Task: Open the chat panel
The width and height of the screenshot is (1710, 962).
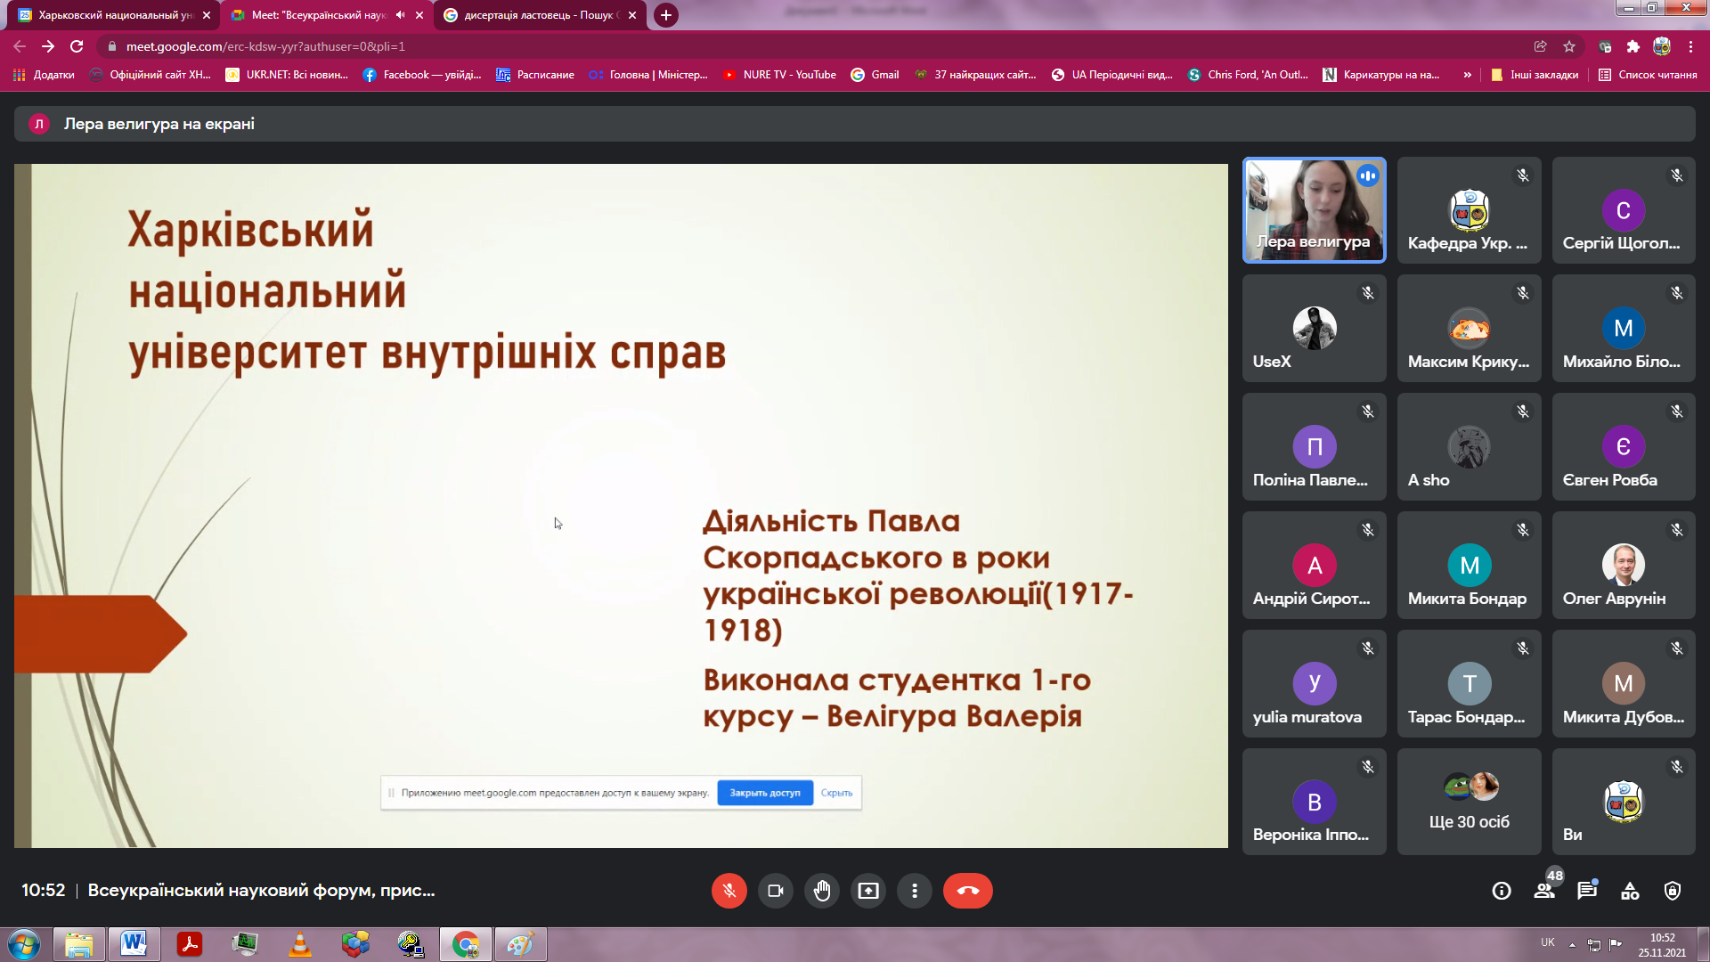Action: (x=1586, y=891)
